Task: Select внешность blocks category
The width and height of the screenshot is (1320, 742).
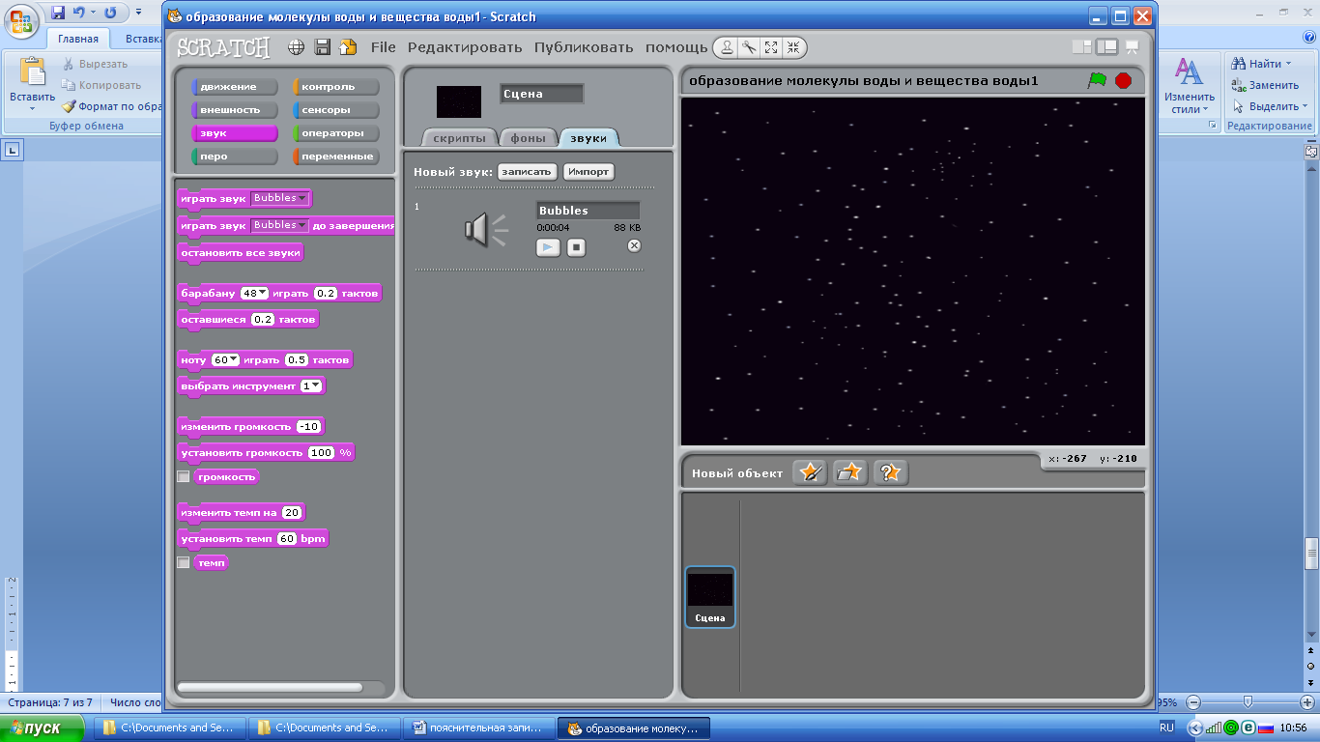Action: [235, 110]
